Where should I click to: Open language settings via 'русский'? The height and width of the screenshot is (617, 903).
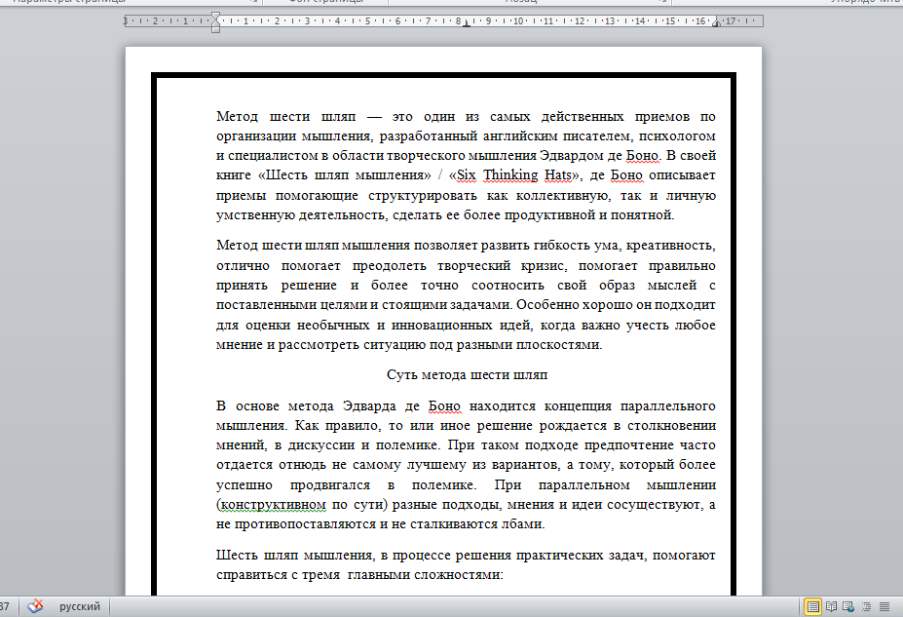[x=80, y=606]
